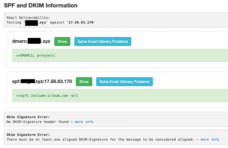Click the dmarc domain heading
The image size is (228, 148).
coord(31,41)
